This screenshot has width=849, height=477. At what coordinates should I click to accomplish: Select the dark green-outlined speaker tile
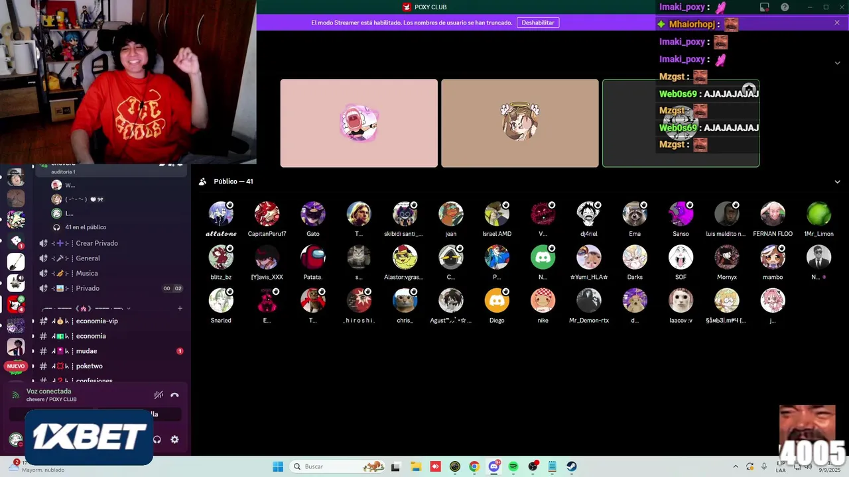[681, 123]
